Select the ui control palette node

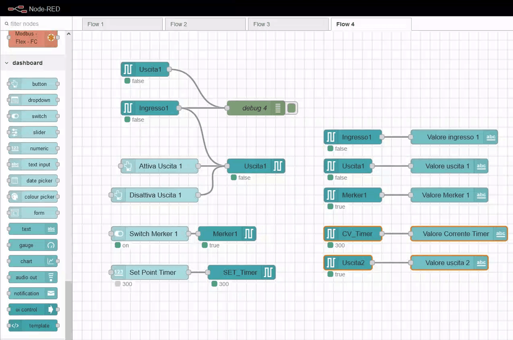(x=33, y=309)
